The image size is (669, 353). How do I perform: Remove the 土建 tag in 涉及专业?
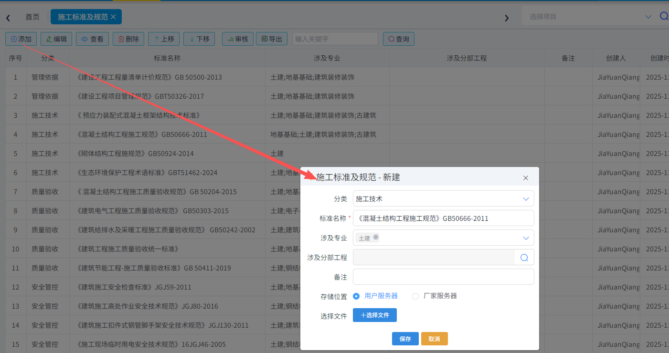point(376,237)
